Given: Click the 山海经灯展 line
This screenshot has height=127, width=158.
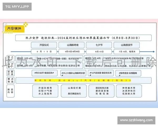Looking at the screenshot, I should tap(74, 88).
